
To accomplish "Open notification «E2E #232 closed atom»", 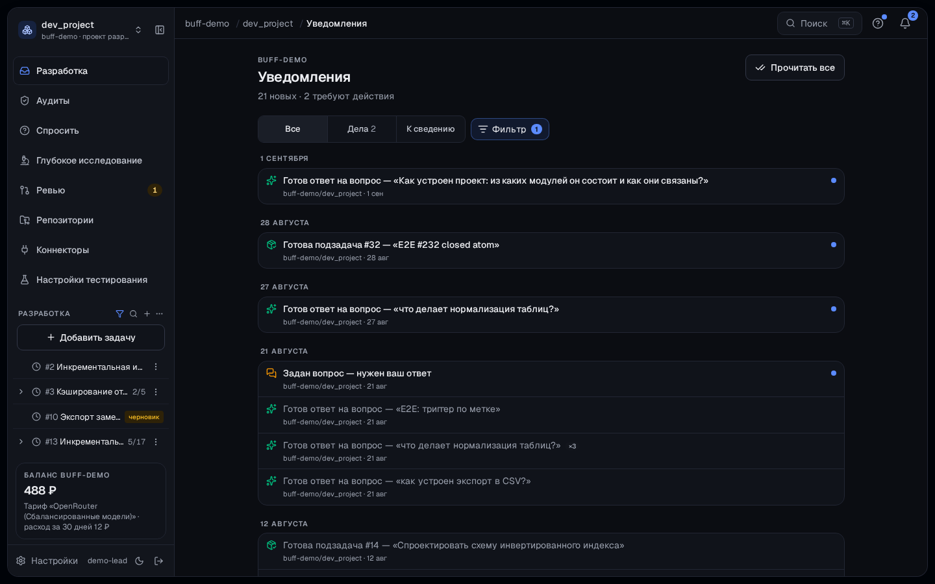I will (x=551, y=250).
